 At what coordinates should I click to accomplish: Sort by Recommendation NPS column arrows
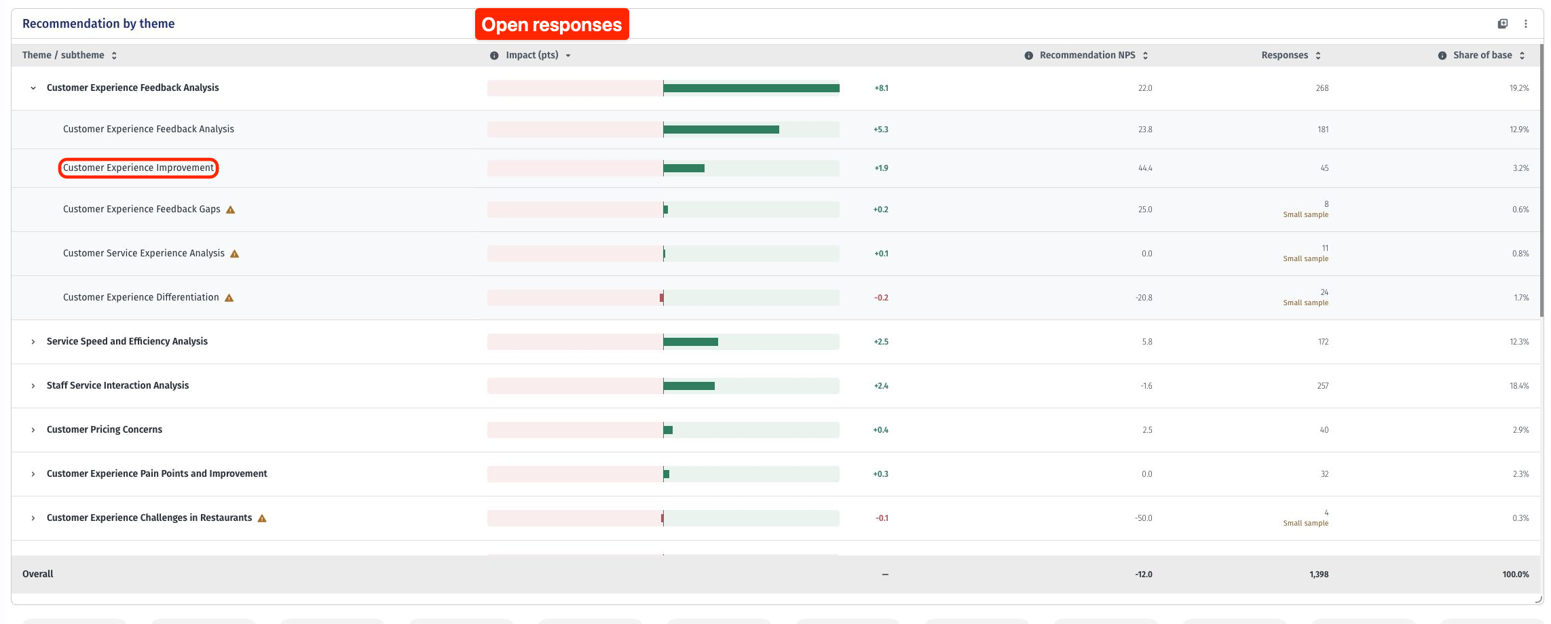pyautogui.click(x=1146, y=56)
